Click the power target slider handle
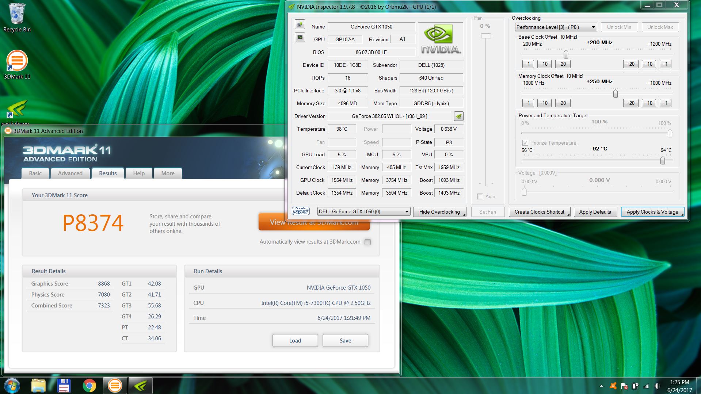This screenshot has width=701, height=394. coord(670,133)
